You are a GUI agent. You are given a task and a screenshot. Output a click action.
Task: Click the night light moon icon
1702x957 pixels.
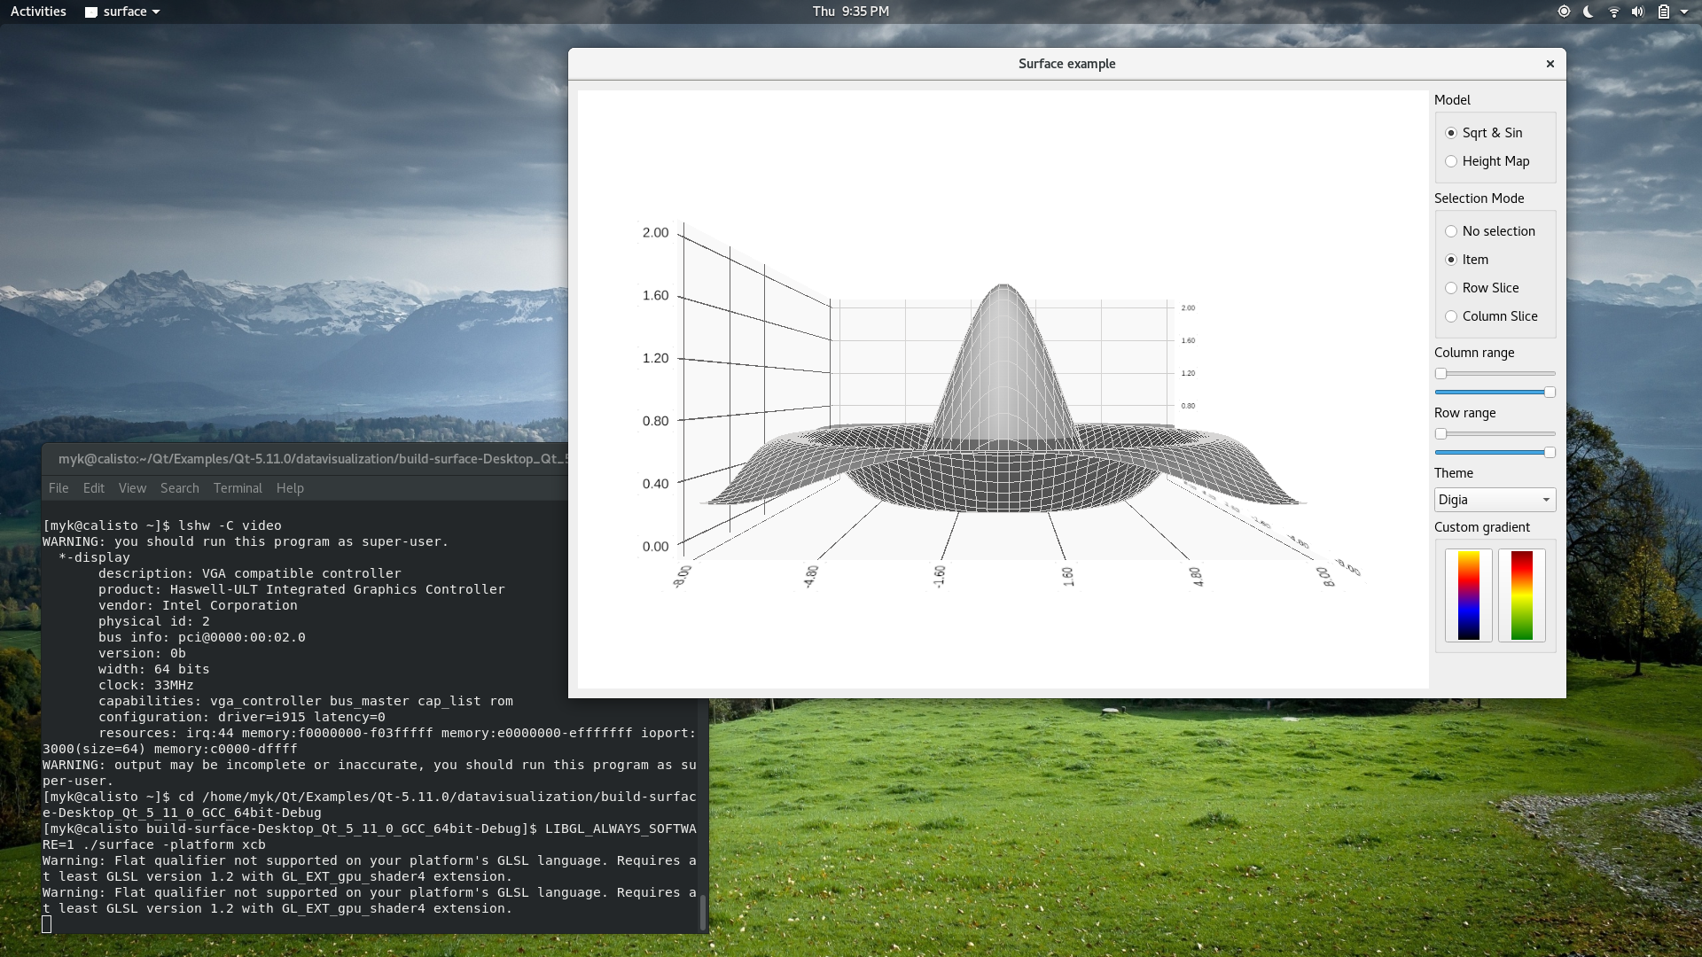1589,12
